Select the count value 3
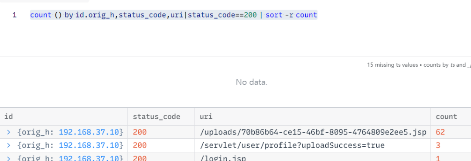471x161 pixels. point(438,146)
